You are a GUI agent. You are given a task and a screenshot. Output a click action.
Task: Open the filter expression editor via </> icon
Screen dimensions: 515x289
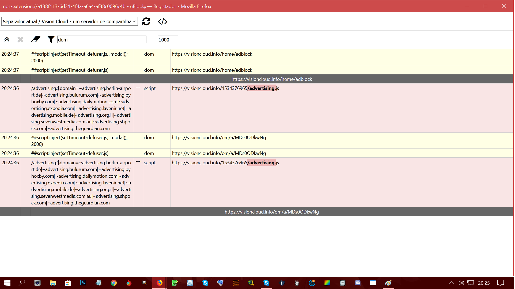(162, 21)
